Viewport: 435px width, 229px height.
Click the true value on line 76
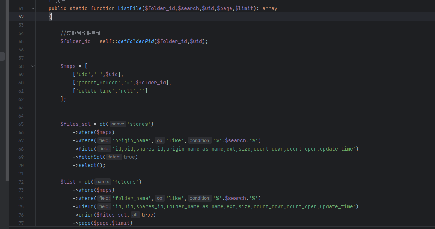tap(147, 215)
